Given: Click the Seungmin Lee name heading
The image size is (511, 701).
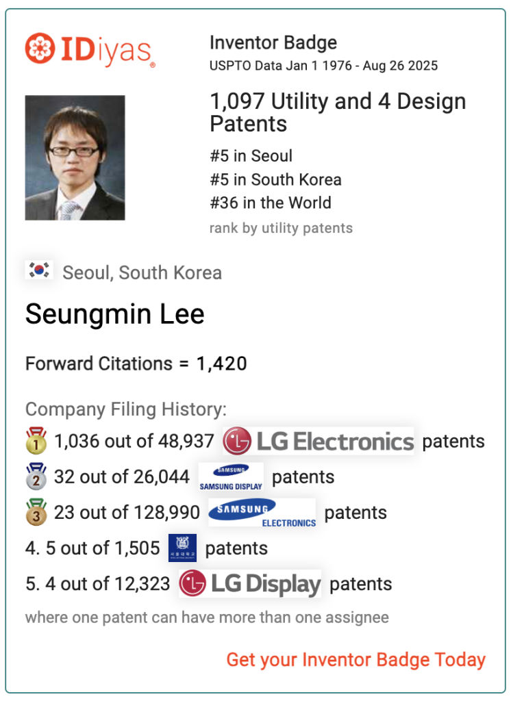Looking at the screenshot, I should (115, 314).
